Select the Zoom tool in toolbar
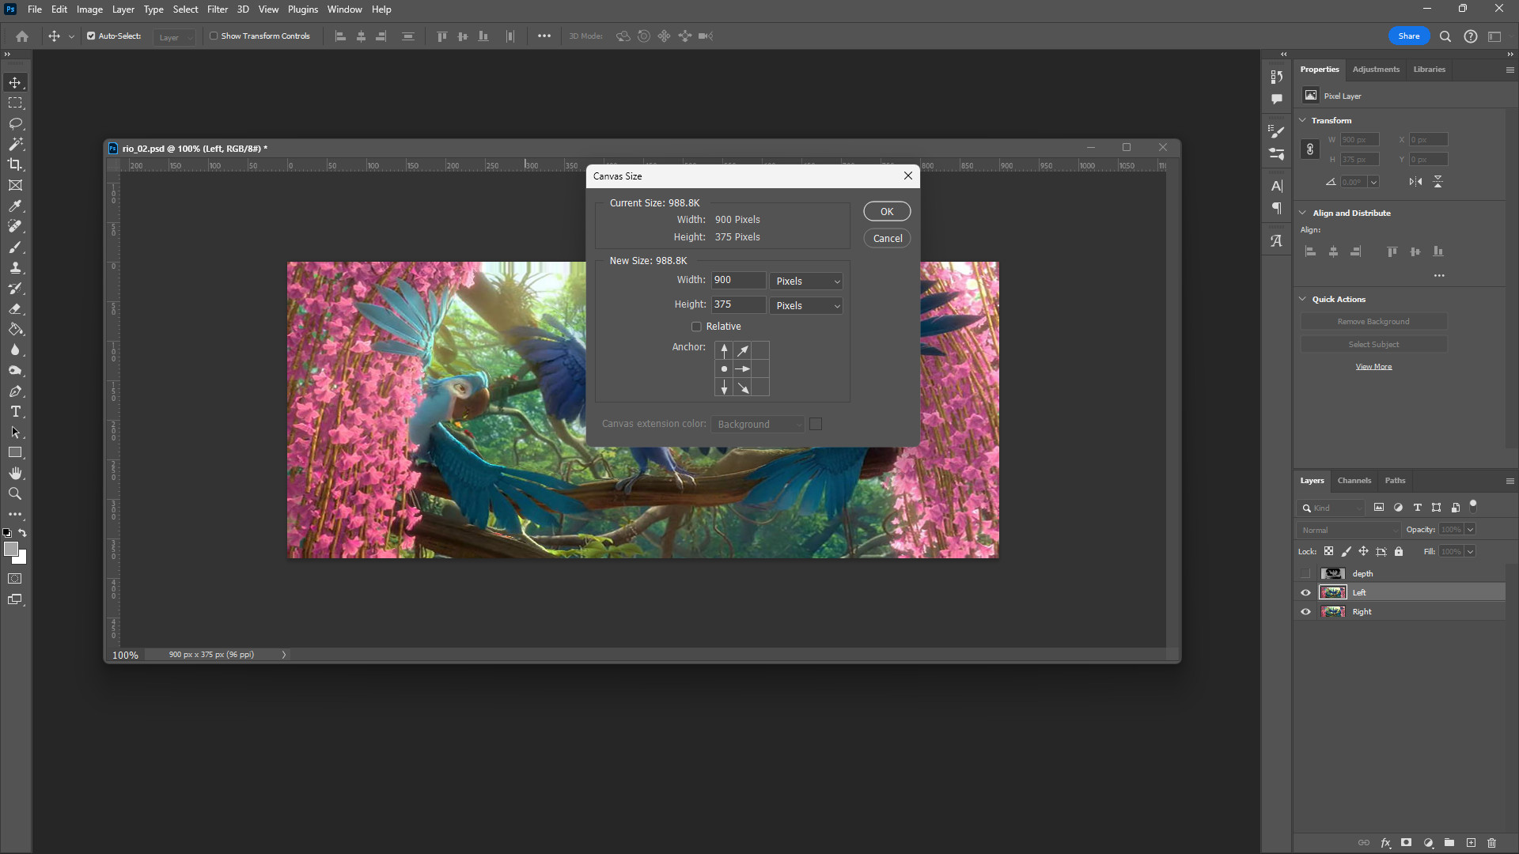The height and width of the screenshot is (854, 1519). point(15,494)
